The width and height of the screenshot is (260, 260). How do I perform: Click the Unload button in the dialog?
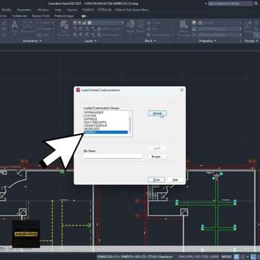click(x=157, y=113)
